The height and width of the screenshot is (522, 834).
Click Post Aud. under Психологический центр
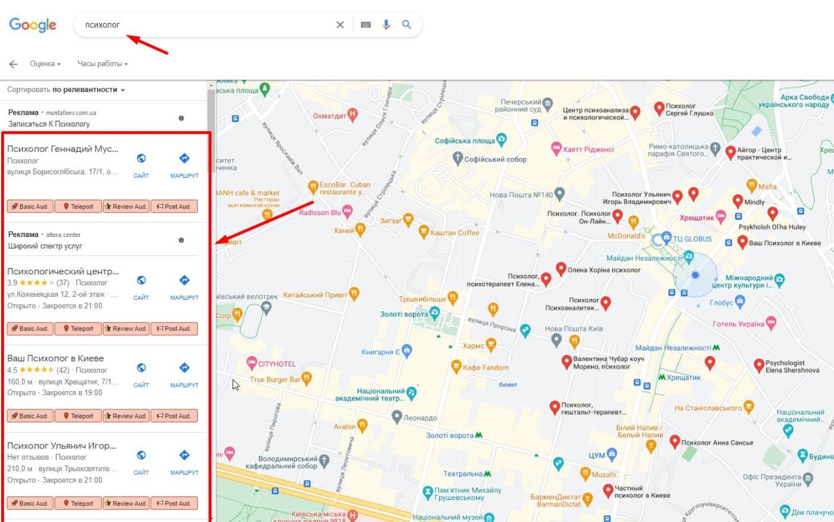(174, 329)
